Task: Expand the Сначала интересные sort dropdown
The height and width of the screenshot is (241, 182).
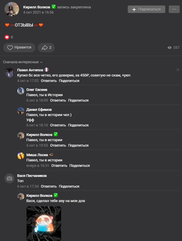Action: [23, 62]
